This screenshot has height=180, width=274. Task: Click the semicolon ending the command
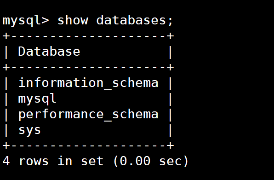[171, 21]
